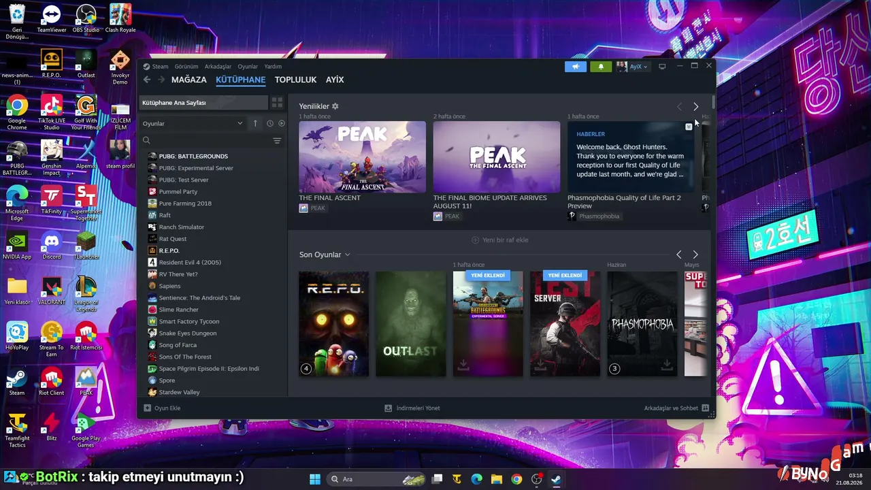Move the Son Oyunlar shelf to the left
This screenshot has width=871, height=490.
coord(678,255)
